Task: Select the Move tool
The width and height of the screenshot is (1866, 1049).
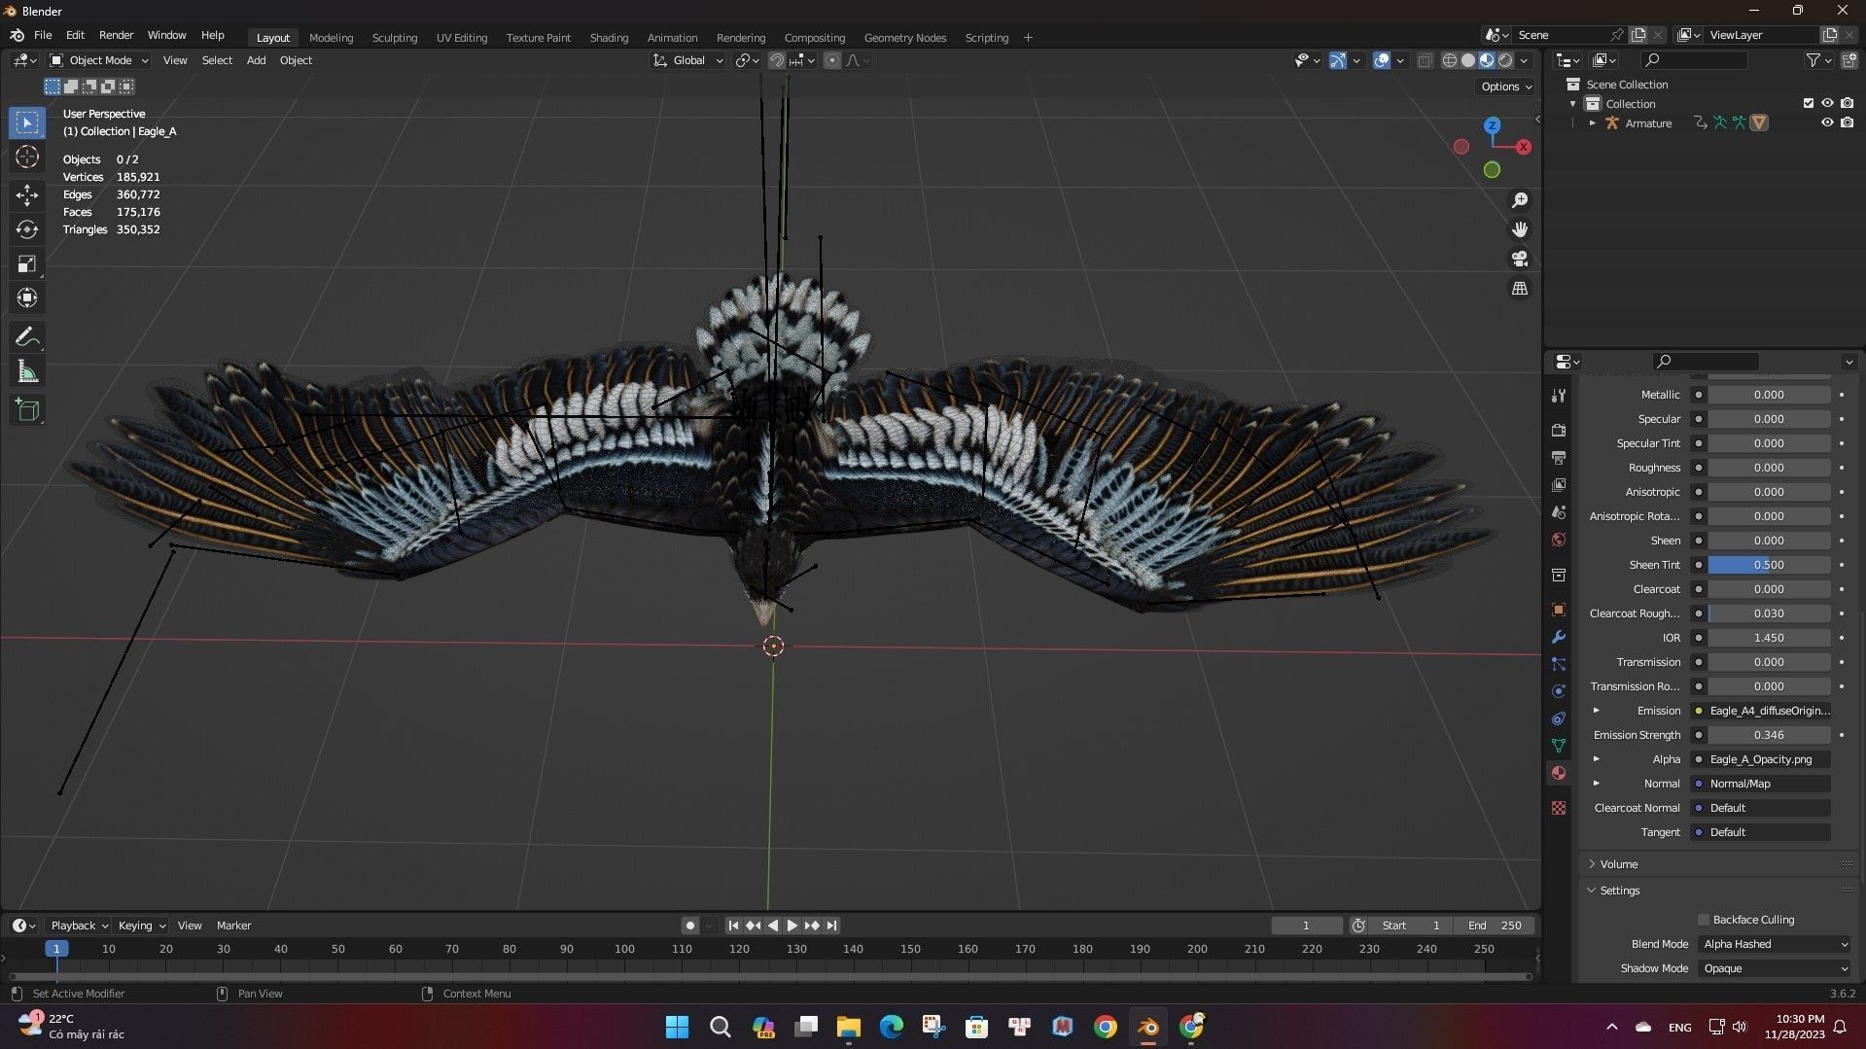Action: tap(27, 195)
